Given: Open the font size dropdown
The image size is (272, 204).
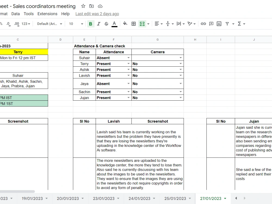Looking at the screenshot, I should (76, 24).
